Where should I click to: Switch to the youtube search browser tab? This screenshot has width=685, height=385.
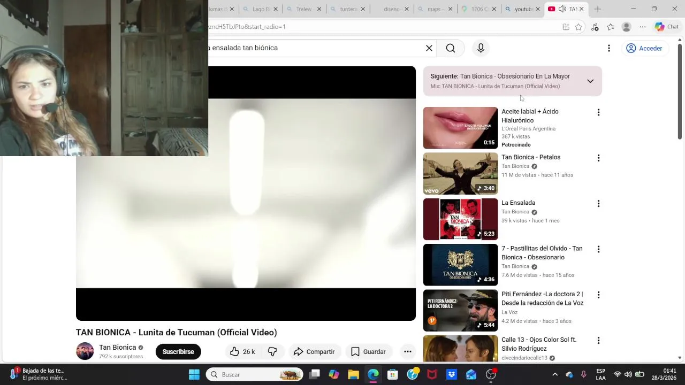tap(523, 9)
